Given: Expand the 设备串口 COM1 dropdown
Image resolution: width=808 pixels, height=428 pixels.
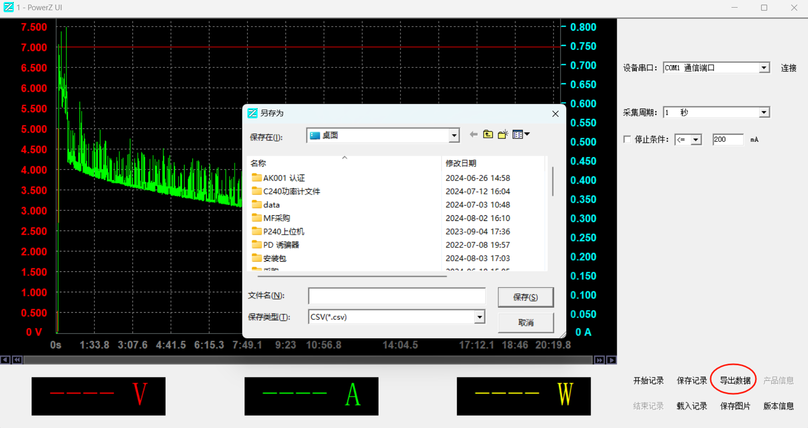Looking at the screenshot, I should pyautogui.click(x=764, y=68).
